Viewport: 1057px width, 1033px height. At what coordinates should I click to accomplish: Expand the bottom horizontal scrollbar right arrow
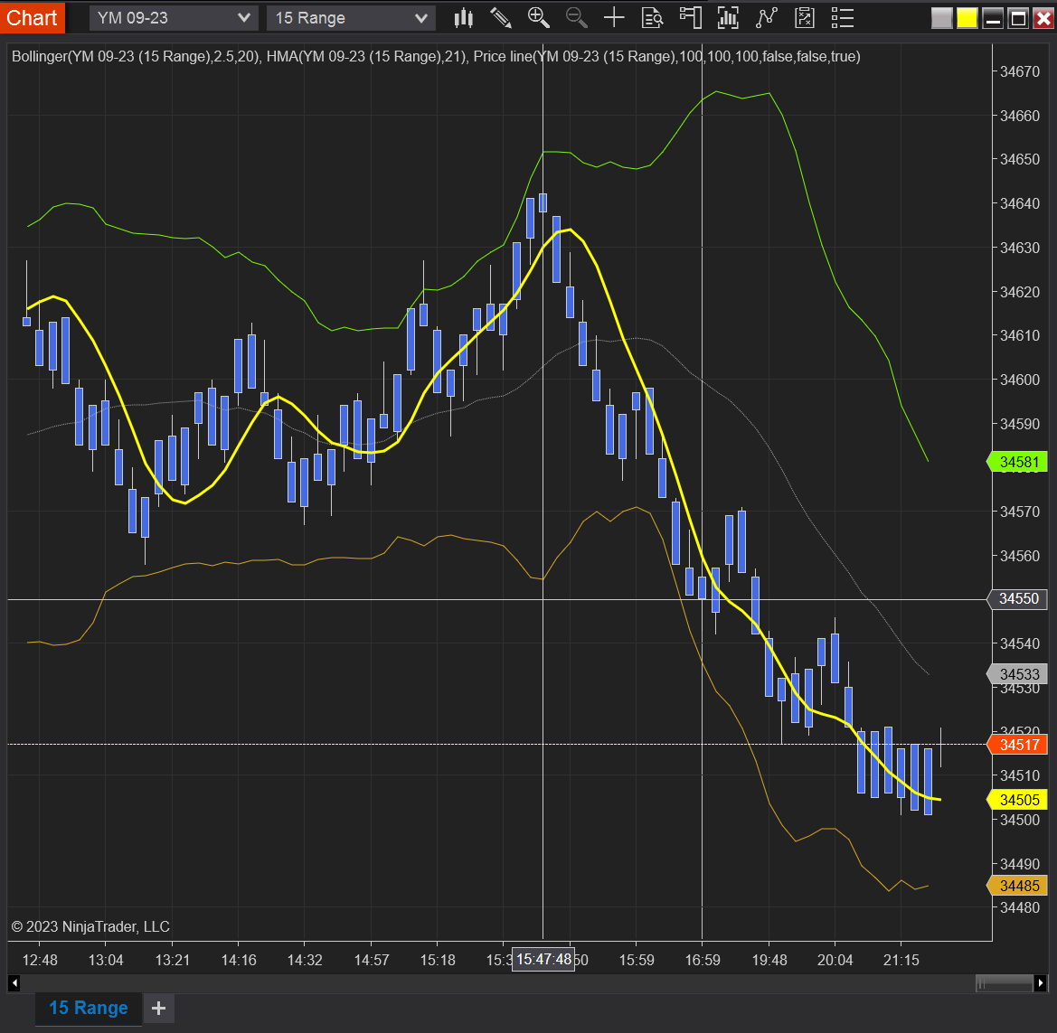click(1041, 983)
